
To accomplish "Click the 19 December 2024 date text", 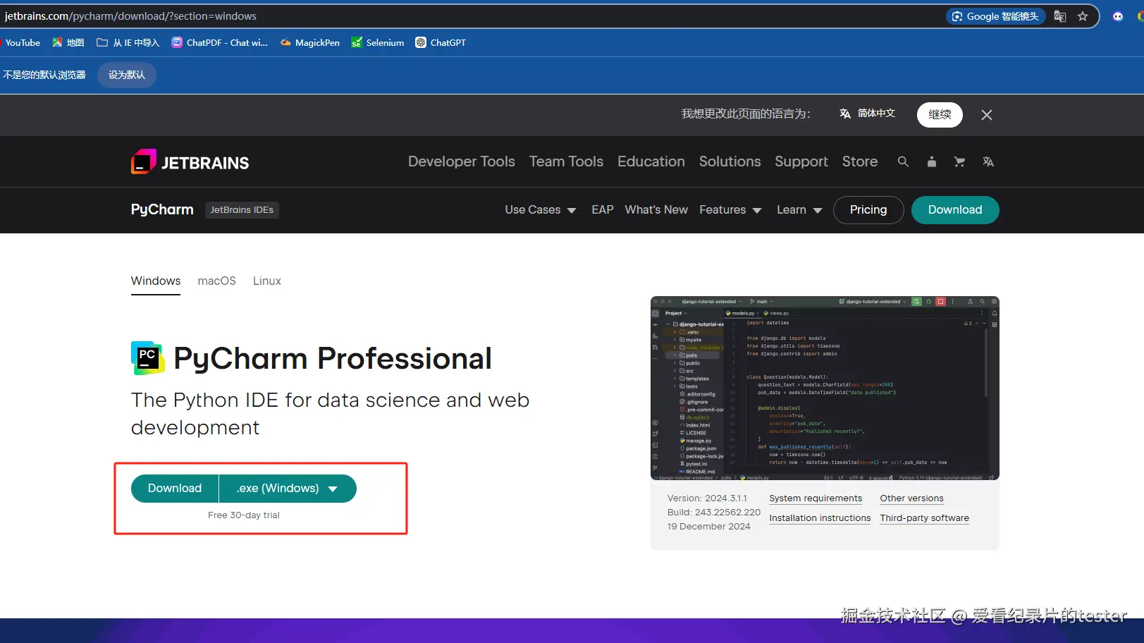I will [x=709, y=527].
